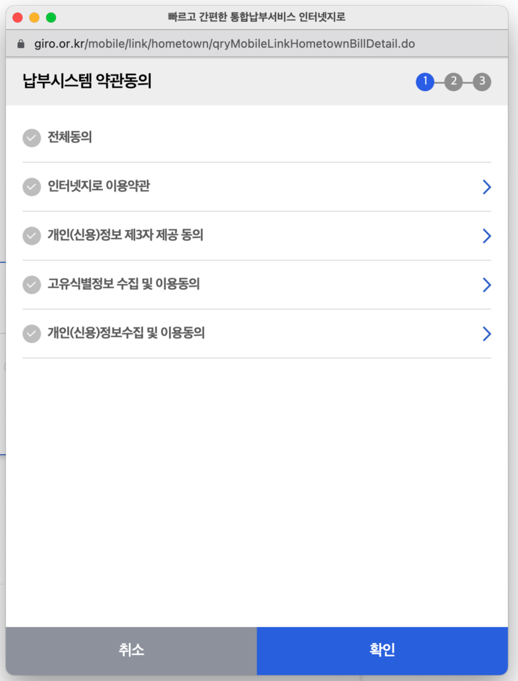Check the 인터넷지로 이용약관 checkbox
The width and height of the screenshot is (518, 681).
click(32, 187)
